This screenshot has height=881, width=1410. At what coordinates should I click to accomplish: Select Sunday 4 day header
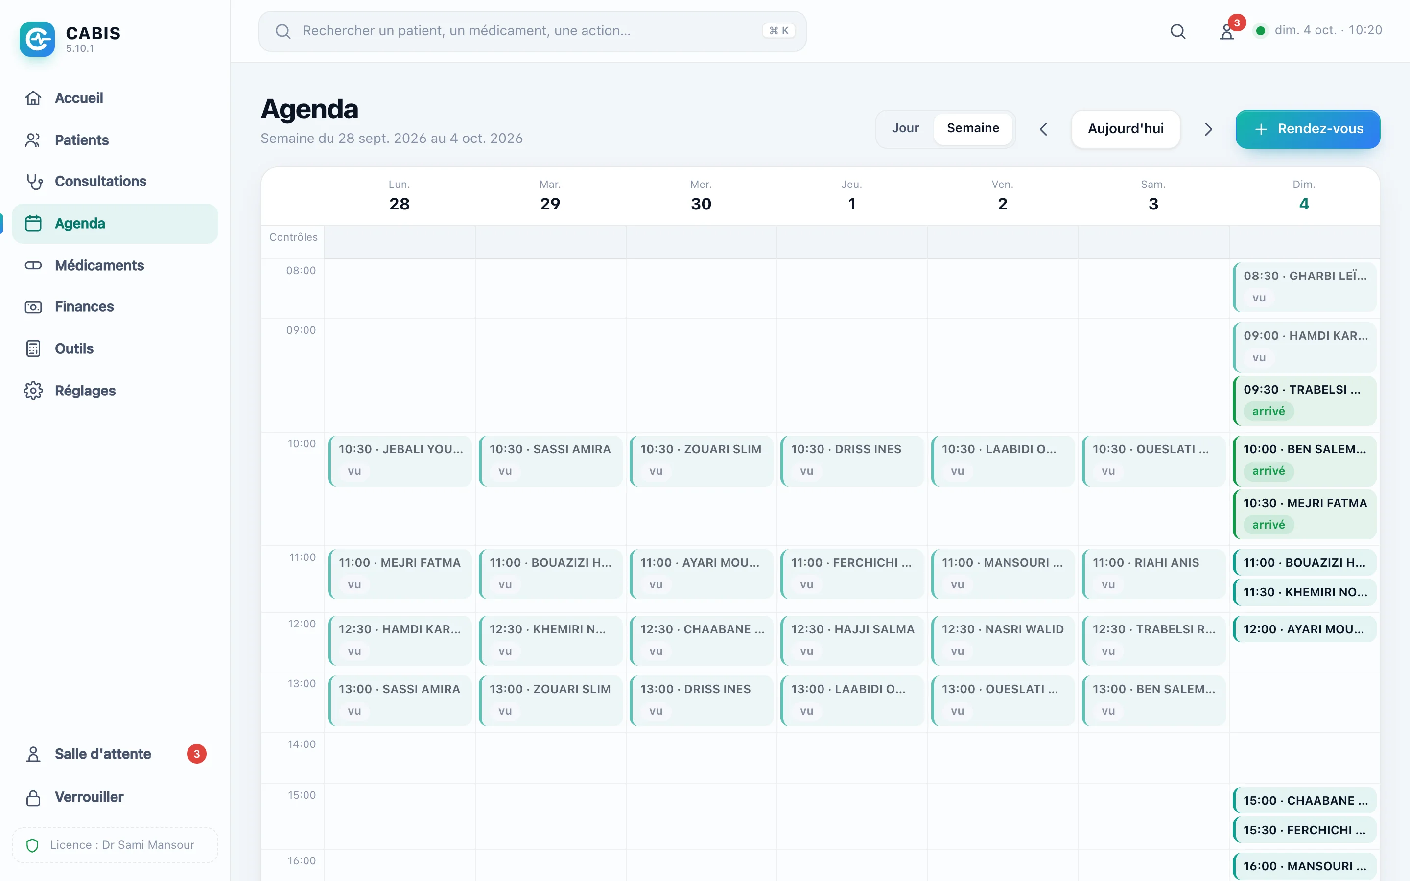coord(1304,196)
